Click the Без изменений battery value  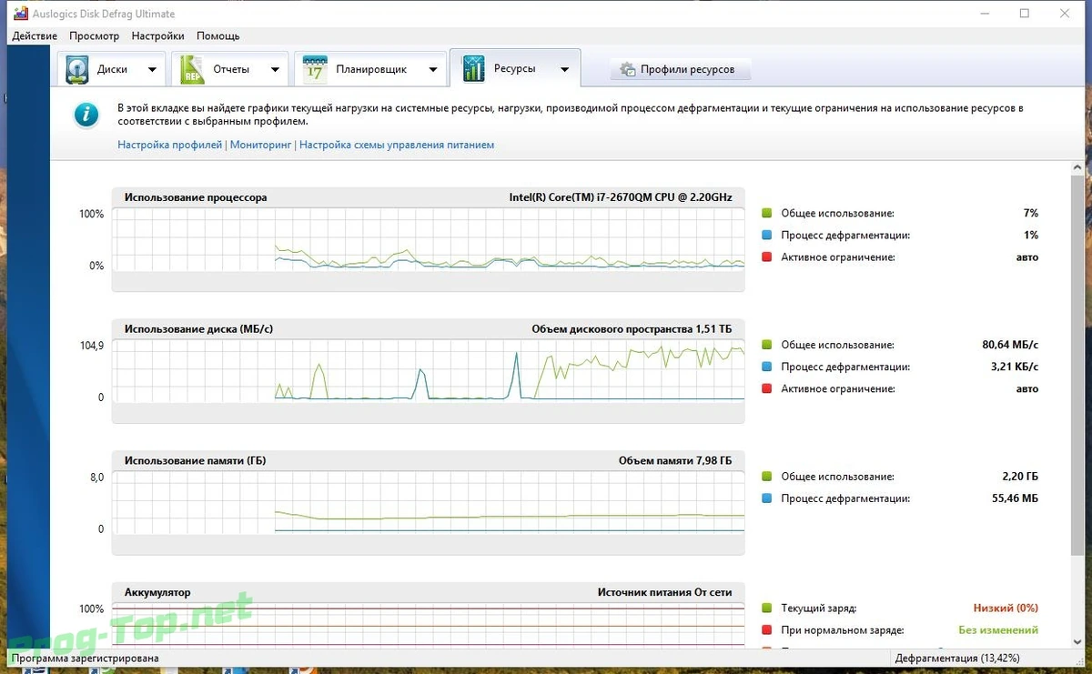tap(998, 629)
